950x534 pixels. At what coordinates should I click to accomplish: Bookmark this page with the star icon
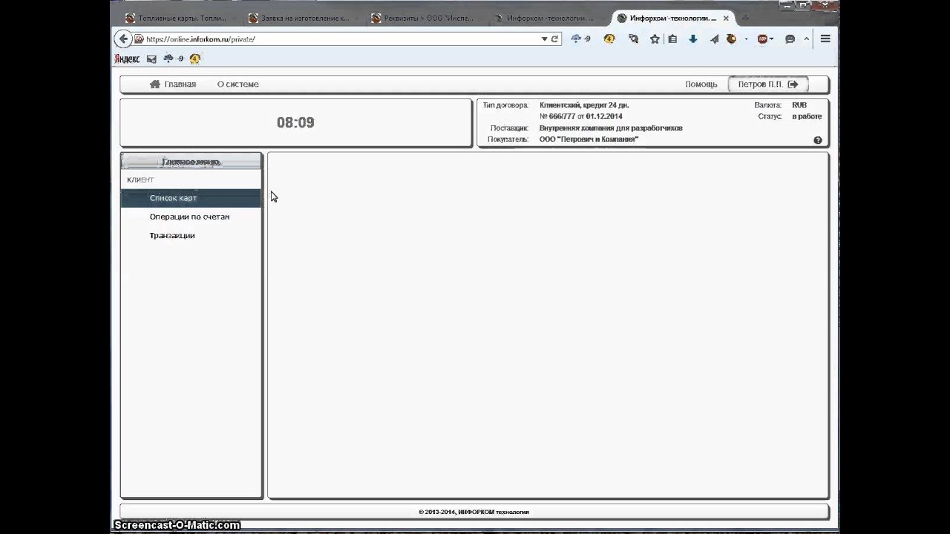[x=655, y=39]
